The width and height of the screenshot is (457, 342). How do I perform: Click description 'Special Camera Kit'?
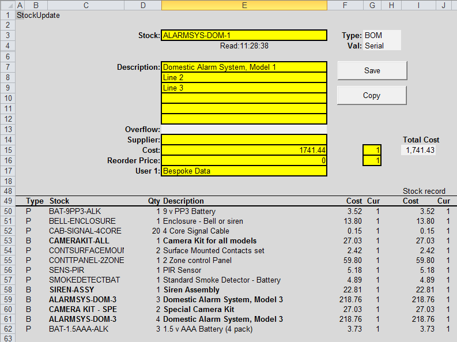point(199,309)
